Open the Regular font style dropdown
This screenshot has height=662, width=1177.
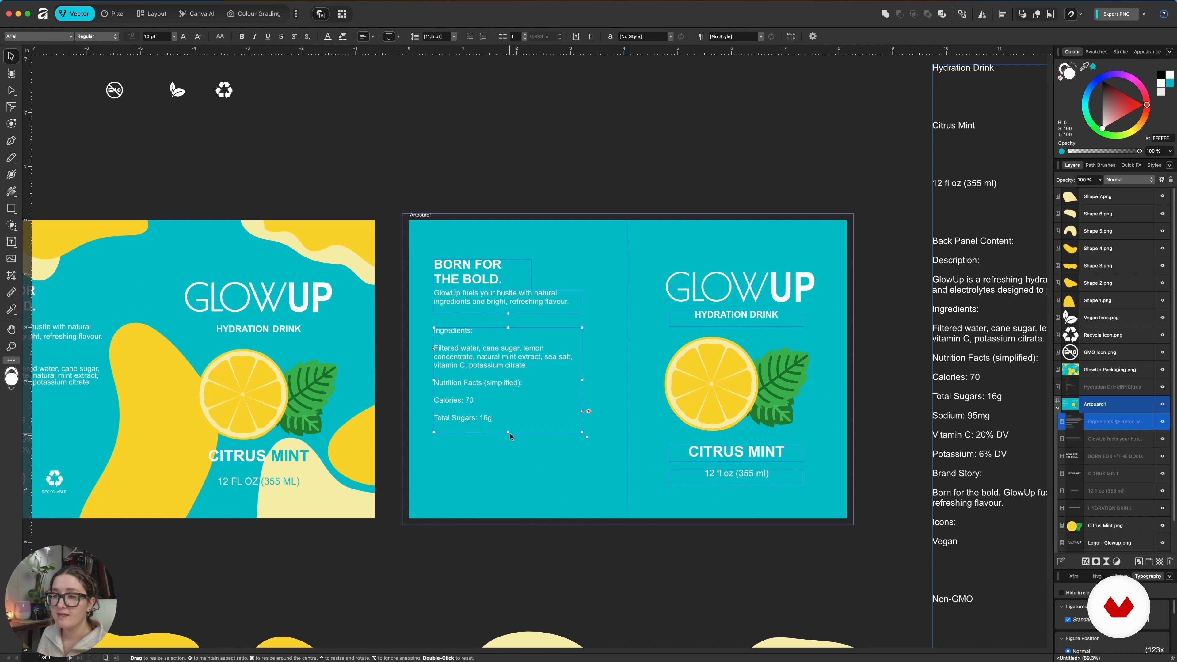coord(97,36)
